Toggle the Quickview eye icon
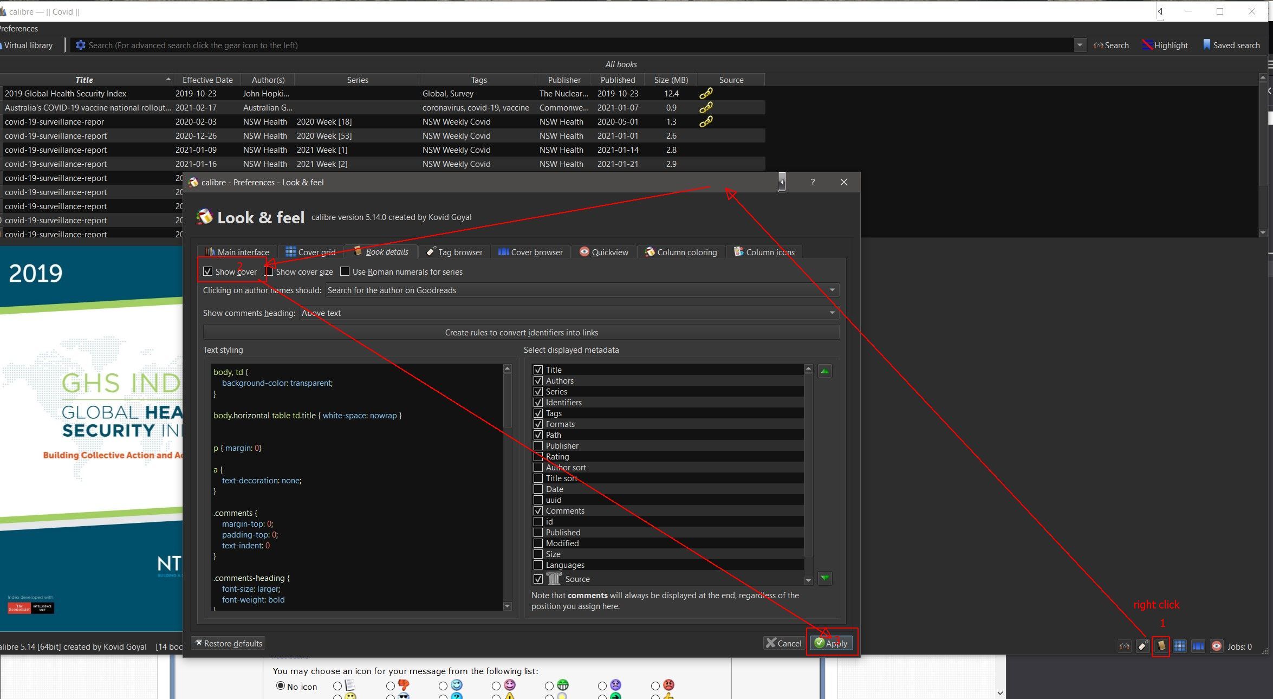Screen dimensions: 1273x699 tap(1216, 646)
